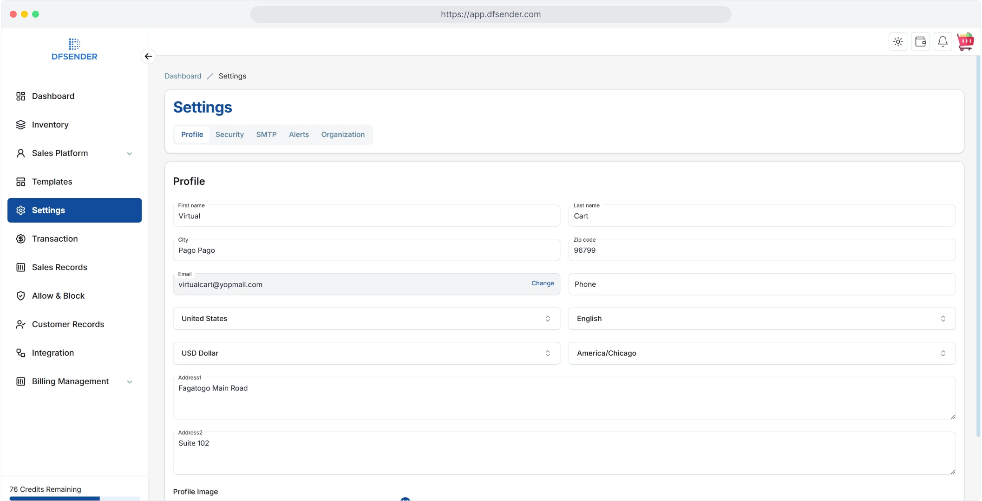982x501 pixels.
Task: Click the DFSENDER logo
Action: pyautogui.click(x=74, y=50)
